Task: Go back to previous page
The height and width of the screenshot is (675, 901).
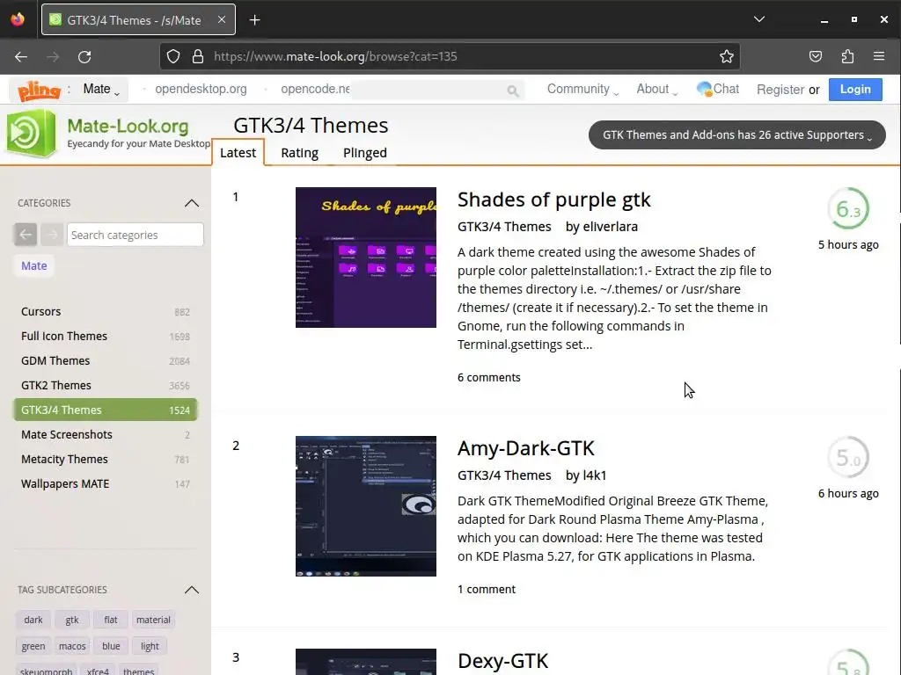Action: 21,57
